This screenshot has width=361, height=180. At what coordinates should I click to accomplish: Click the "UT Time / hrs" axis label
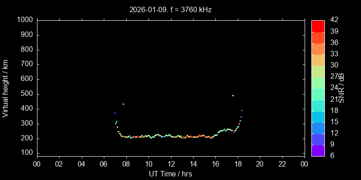click(170, 174)
